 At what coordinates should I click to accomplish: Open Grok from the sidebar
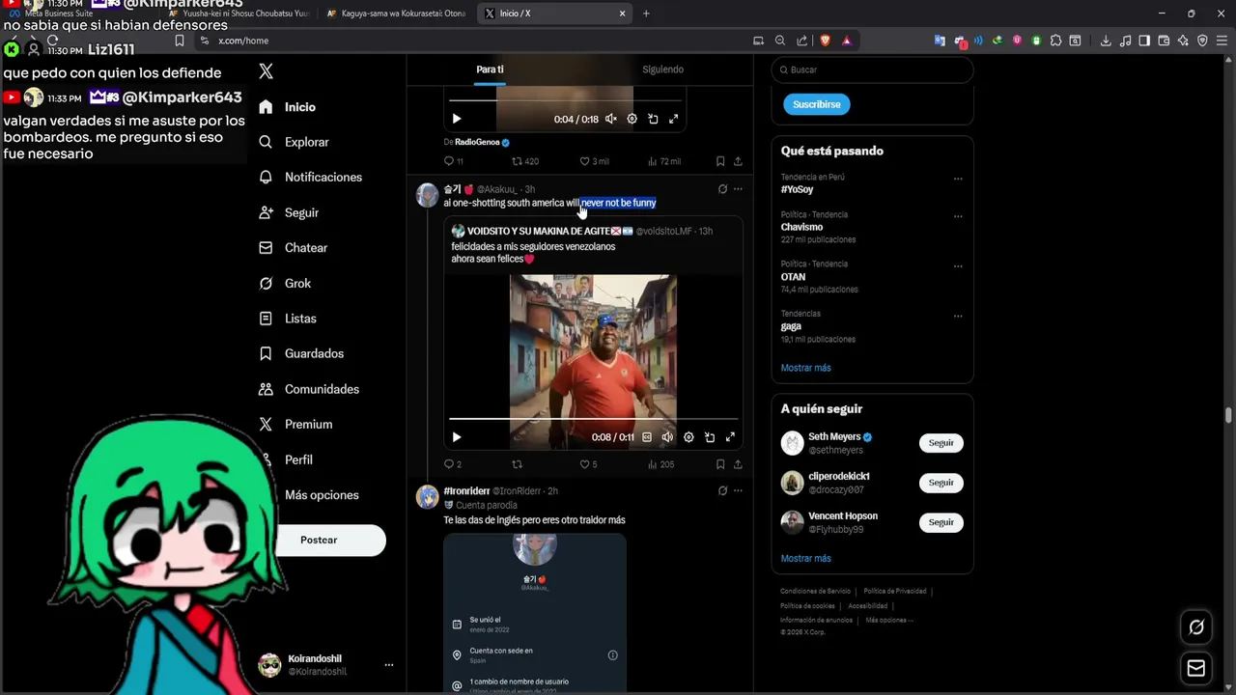pyautogui.click(x=285, y=283)
